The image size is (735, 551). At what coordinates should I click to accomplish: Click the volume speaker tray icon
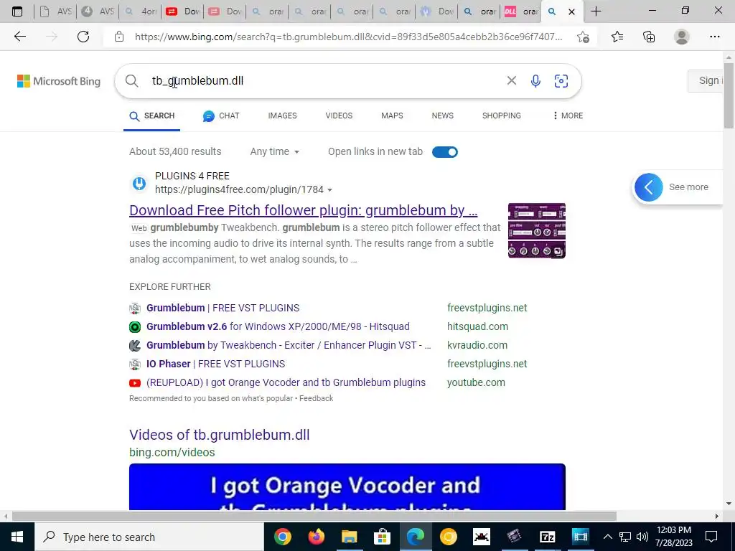point(642,537)
